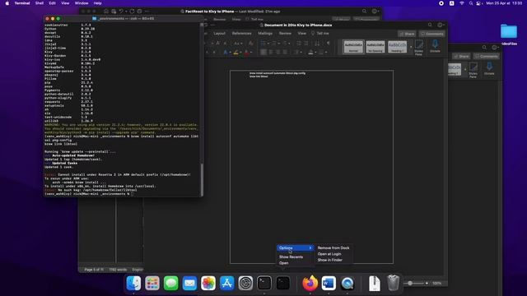The height and width of the screenshot is (296, 527).
Task: Open Trash from the dock
Action: pos(393,283)
